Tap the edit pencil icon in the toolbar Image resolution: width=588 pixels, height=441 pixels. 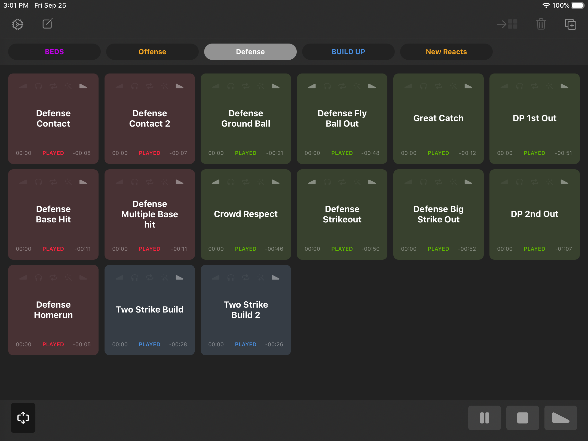(47, 24)
